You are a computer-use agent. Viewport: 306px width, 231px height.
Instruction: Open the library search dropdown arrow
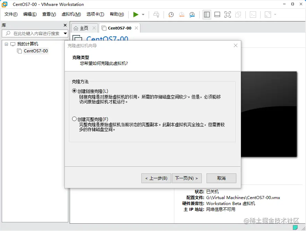click(65, 33)
